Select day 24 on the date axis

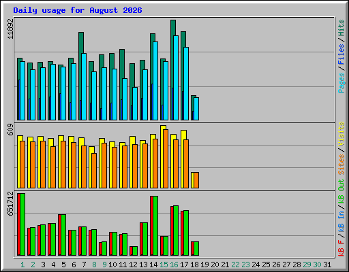click(256, 265)
